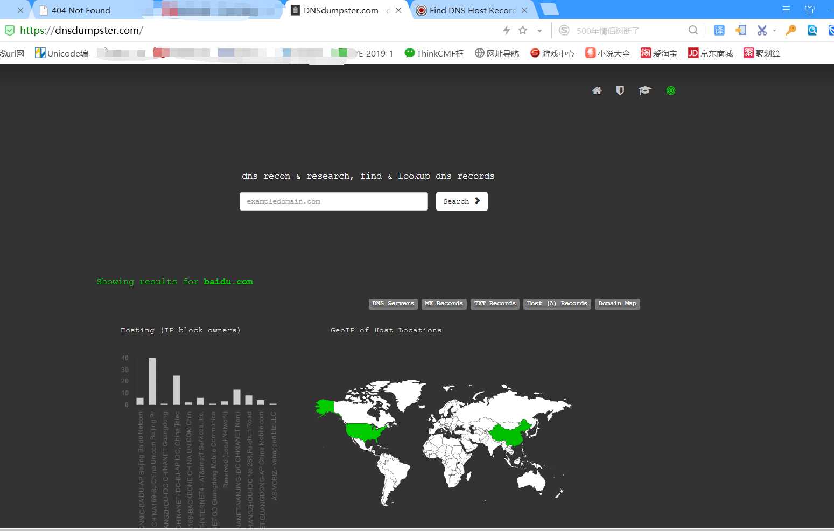
Task: Switch to Find DNS Host Records tab
Action: tap(472, 10)
